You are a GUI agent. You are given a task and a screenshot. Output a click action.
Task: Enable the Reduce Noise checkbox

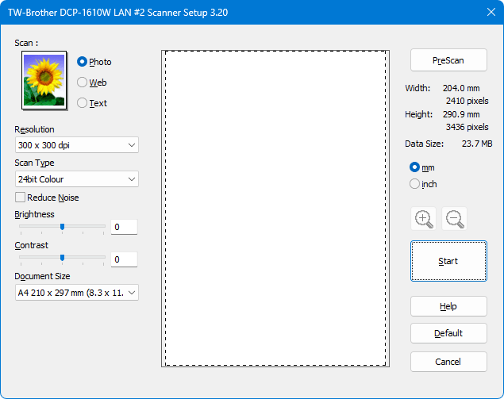(x=21, y=198)
